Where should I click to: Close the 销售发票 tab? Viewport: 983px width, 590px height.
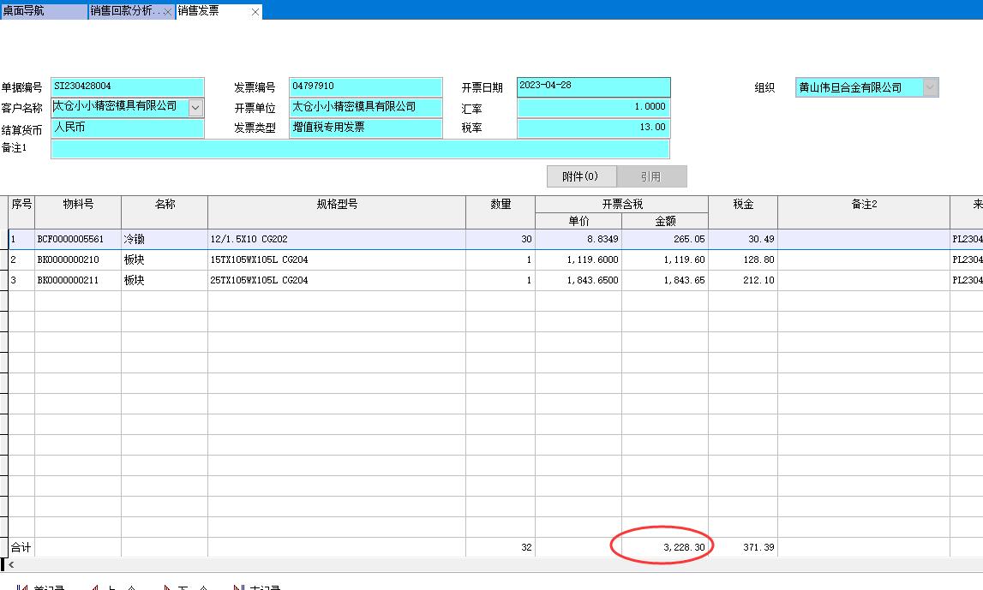tap(255, 12)
